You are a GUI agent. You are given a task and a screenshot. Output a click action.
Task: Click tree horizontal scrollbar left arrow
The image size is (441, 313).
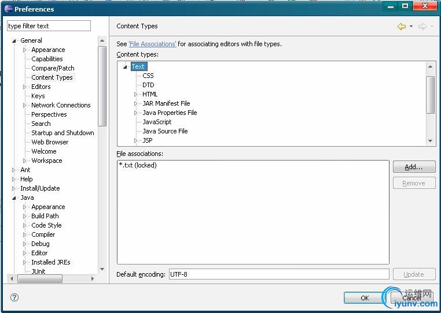tap(12, 278)
